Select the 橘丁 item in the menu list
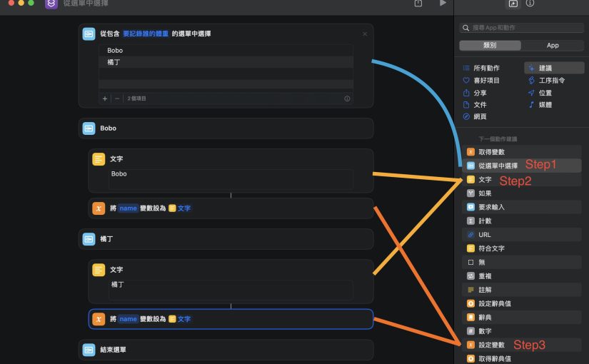Viewport: 589px width, 364px height. coord(114,62)
